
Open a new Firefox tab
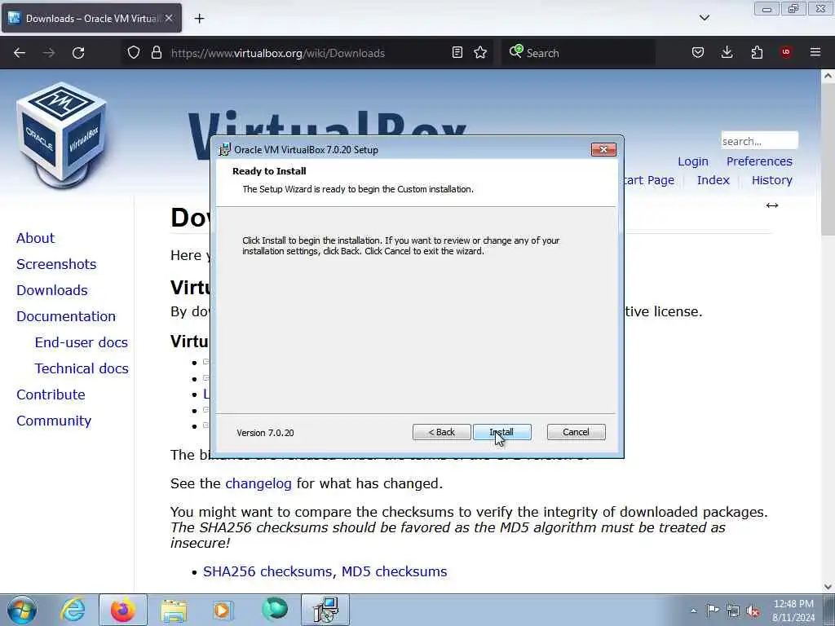[x=199, y=19]
